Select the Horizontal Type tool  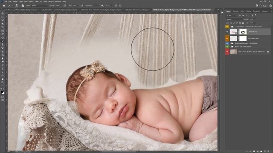tap(3, 69)
